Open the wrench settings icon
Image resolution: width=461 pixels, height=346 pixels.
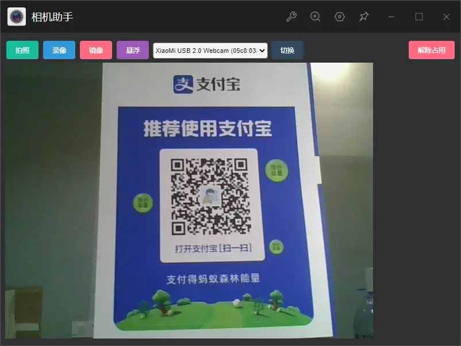coord(291,17)
